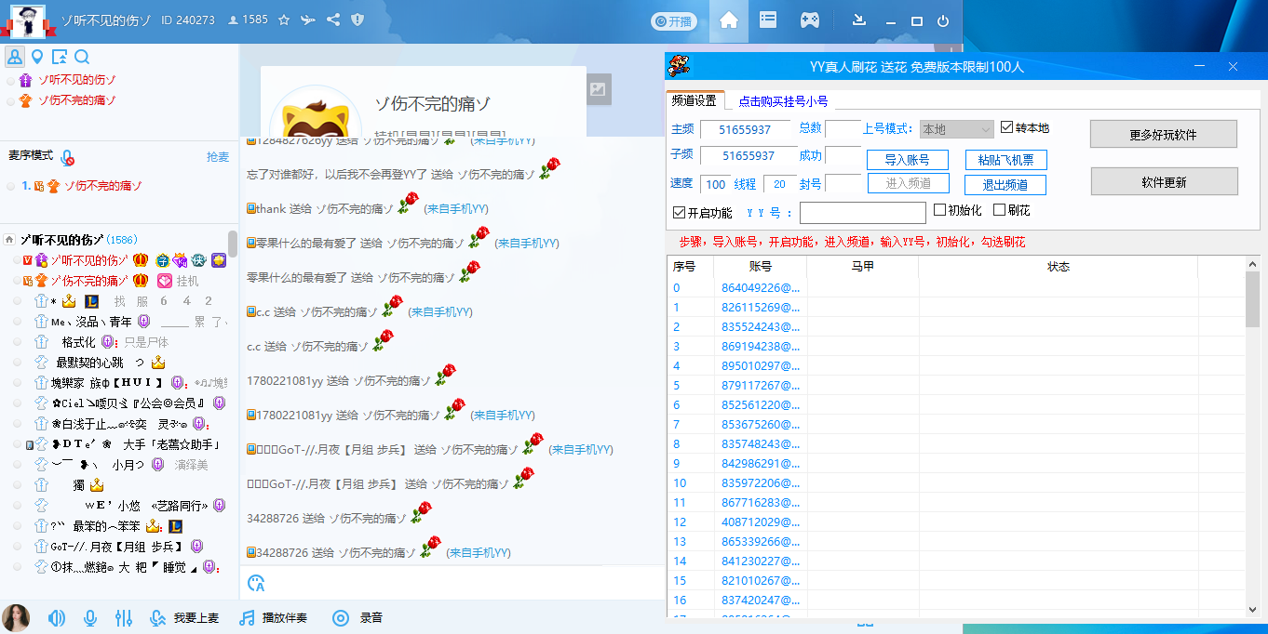Viewport: 1268px width, 634px height.
Task: Toggle the 开启功能 checkbox
Action: click(x=679, y=212)
